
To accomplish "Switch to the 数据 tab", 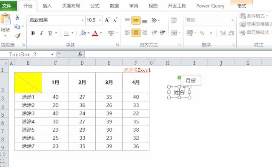I will click(115, 6).
